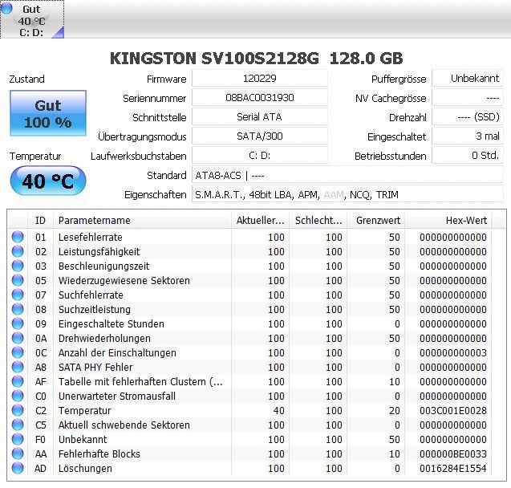This screenshot has width=511, height=488.
Task: Select hex value 0016284E1554
Action: click(x=453, y=469)
